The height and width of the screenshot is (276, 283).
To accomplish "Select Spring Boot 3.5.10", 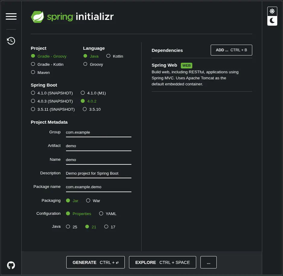I will pyautogui.click(x=92, y=109).
